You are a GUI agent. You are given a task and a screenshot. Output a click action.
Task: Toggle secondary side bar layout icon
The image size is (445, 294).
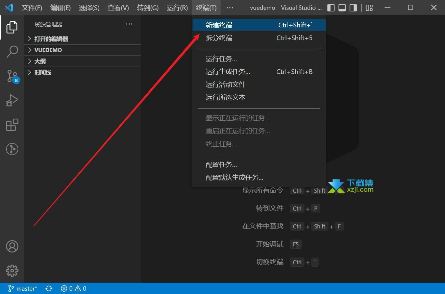(x=353, y=8)
